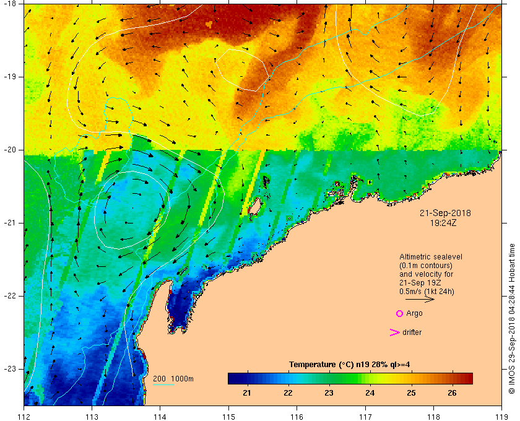
Task: Click the longitude label '116'
Action: coord(297,416)
